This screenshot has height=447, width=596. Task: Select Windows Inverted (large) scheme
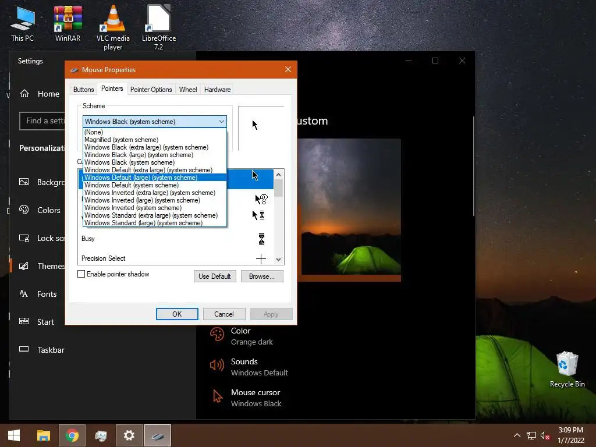point(155,200)
